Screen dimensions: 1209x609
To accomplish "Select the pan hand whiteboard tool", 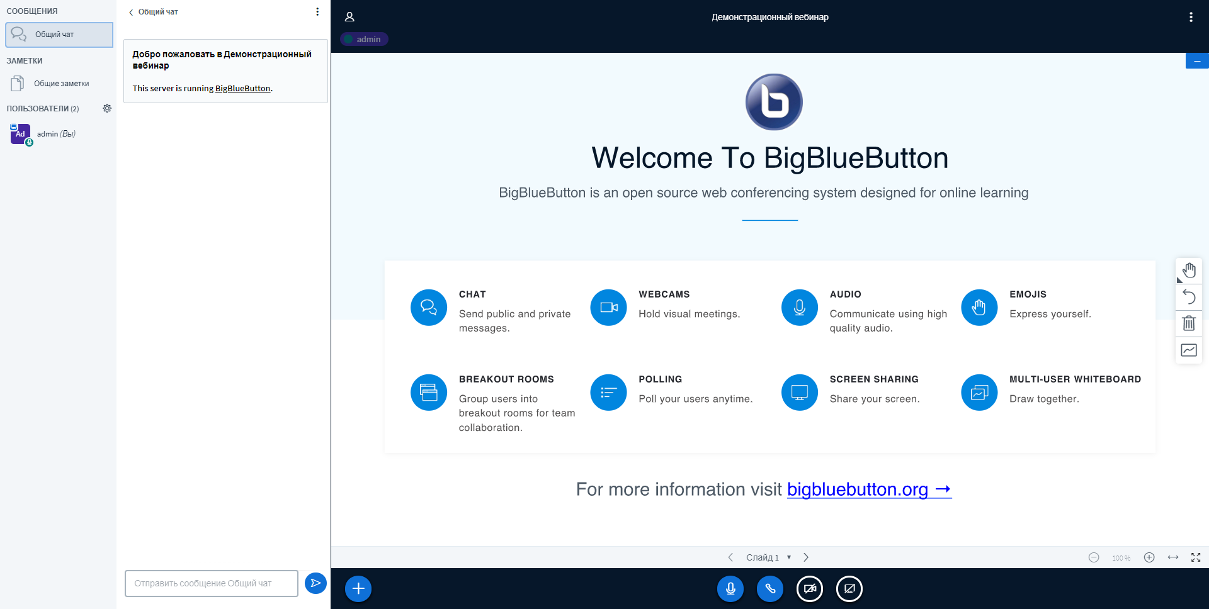I will pos(1189,271).
